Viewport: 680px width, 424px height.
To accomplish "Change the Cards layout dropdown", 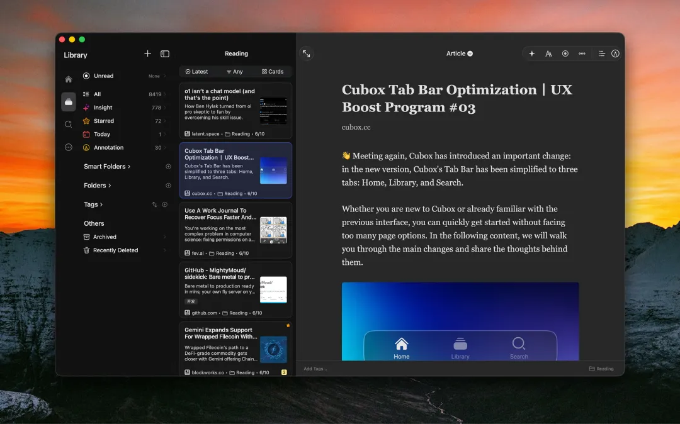I will point(273,72).
